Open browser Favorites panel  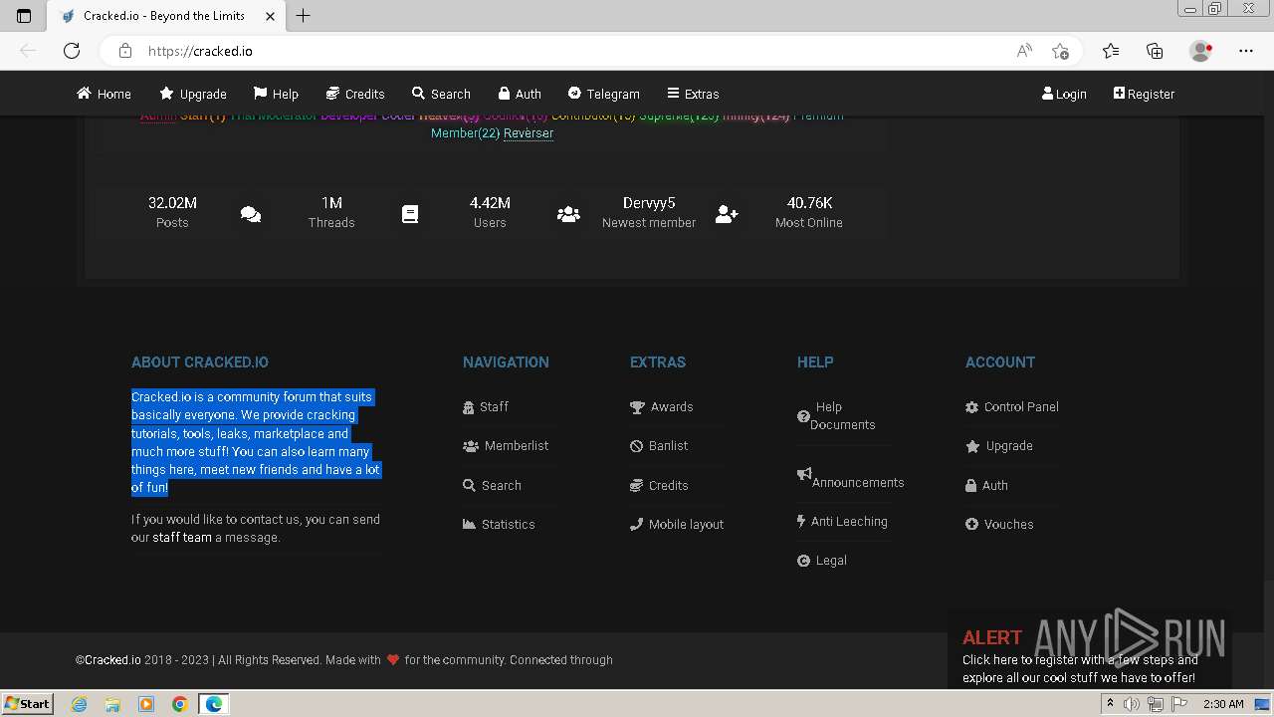1111,51
